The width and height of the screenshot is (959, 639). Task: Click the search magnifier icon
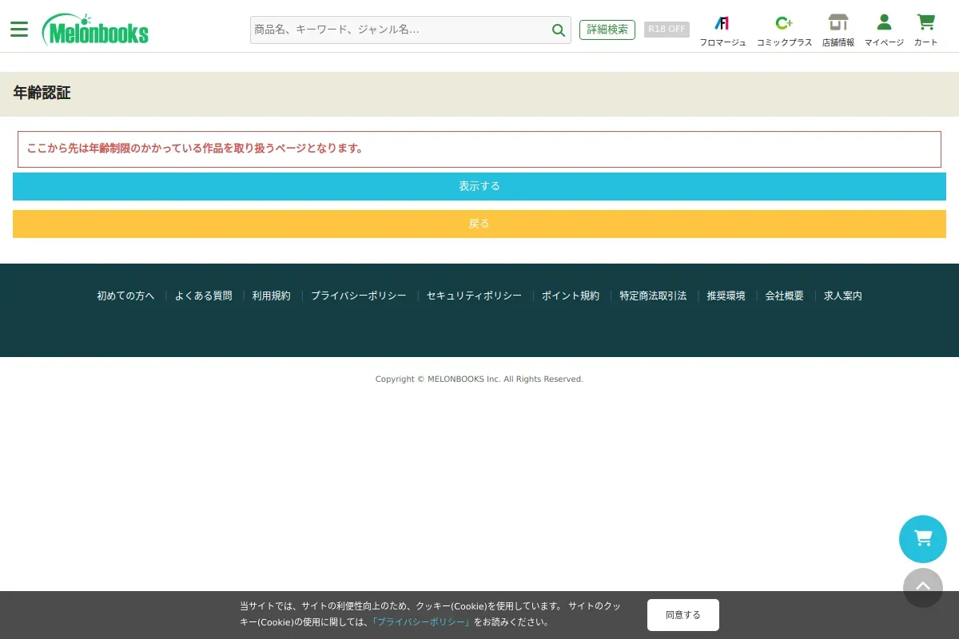pos(558,30)
